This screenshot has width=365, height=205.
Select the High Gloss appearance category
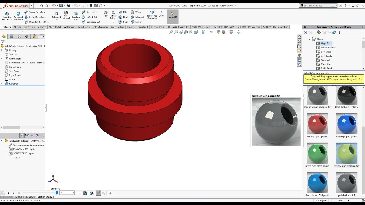[x=326, y=43]
